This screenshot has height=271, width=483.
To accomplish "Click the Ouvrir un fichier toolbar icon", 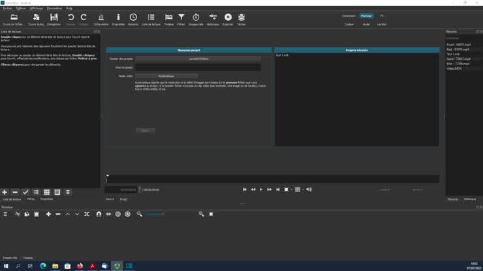I will pos(12,18).
